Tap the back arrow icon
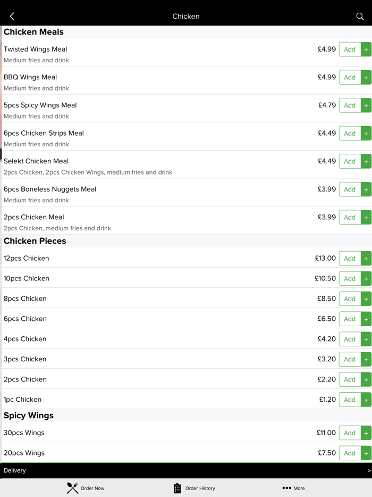372x497 pixels. tap(12, 16)
